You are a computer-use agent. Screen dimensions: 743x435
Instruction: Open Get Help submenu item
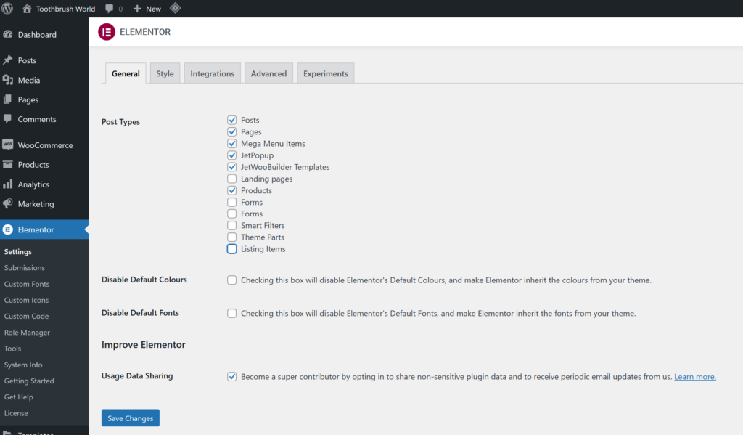[x=18, y=397]
